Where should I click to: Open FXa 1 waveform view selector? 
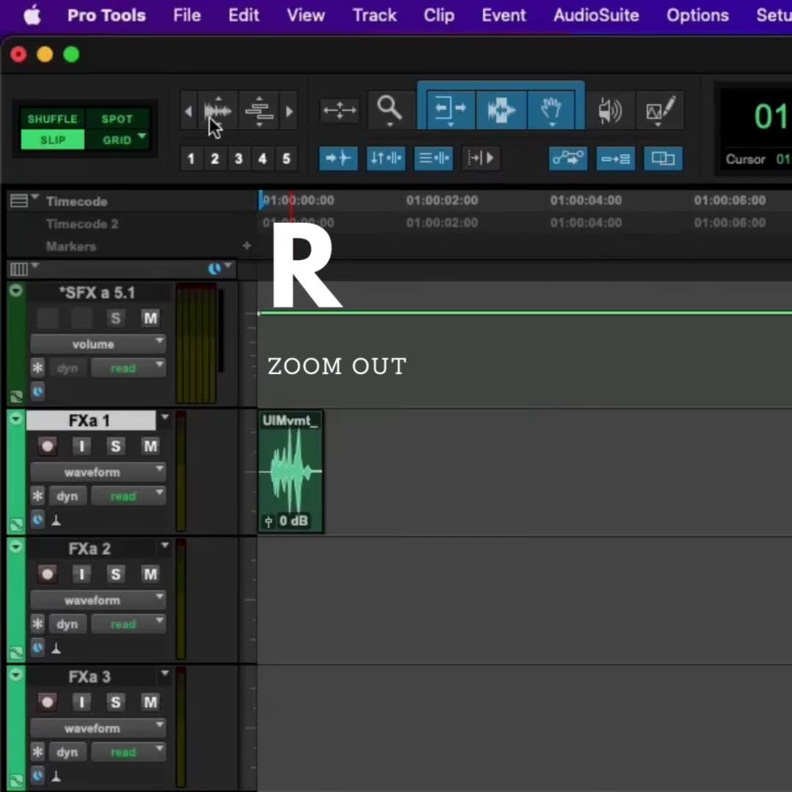pos(98,472)
